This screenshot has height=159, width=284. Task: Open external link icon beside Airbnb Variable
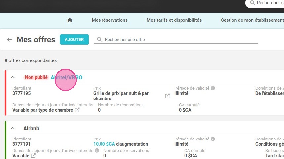point(33,156)
